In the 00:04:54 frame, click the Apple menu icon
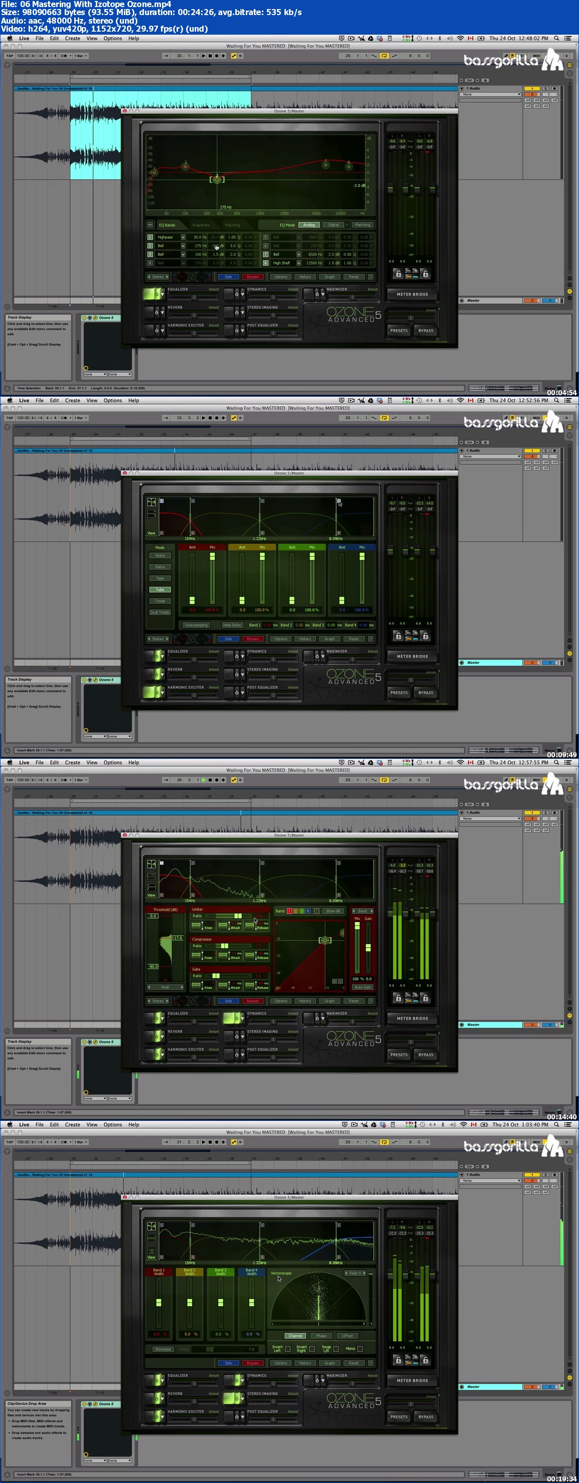Screen dimensions: 579x1483 [x=9, y=39]
